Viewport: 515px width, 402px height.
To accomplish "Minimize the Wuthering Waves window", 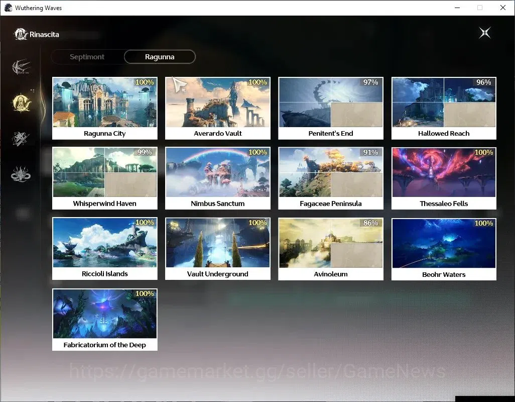I will (x=457, y=8).
